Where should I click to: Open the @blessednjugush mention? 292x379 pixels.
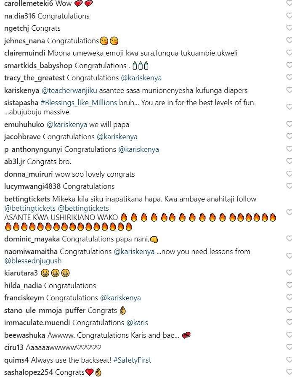click(33, 261)
